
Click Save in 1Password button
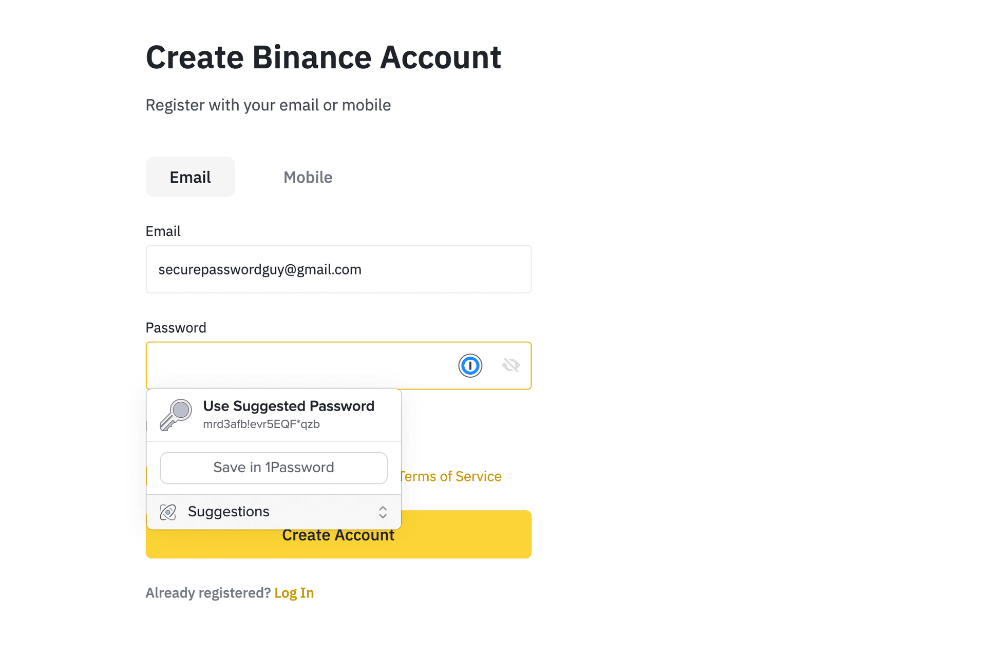tap(273, 467)
